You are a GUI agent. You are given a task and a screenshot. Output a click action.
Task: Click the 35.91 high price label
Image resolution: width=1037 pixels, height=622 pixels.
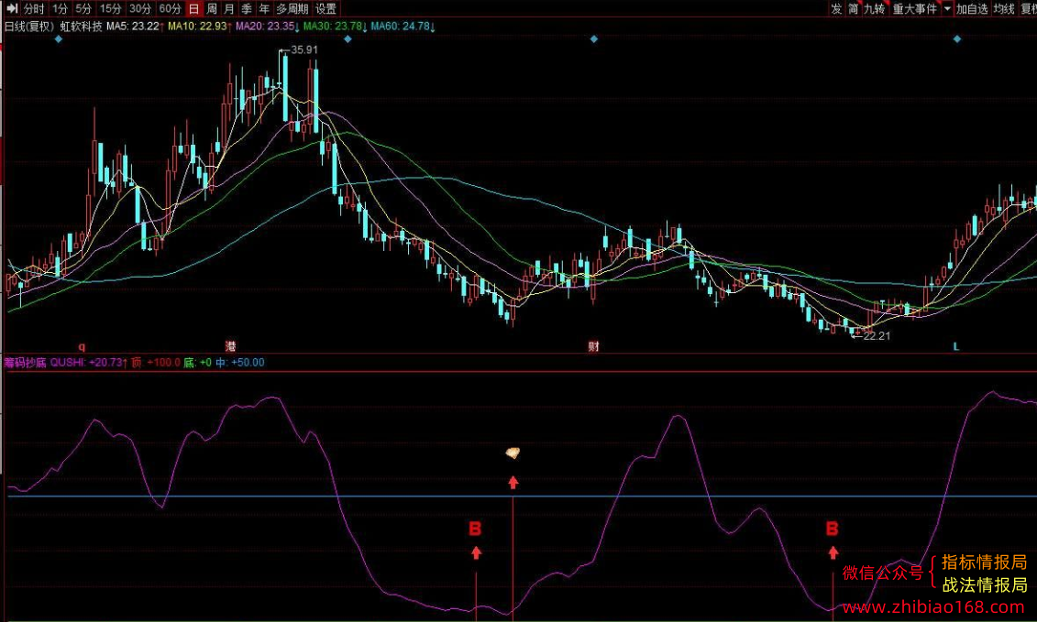tap(304, 49)
